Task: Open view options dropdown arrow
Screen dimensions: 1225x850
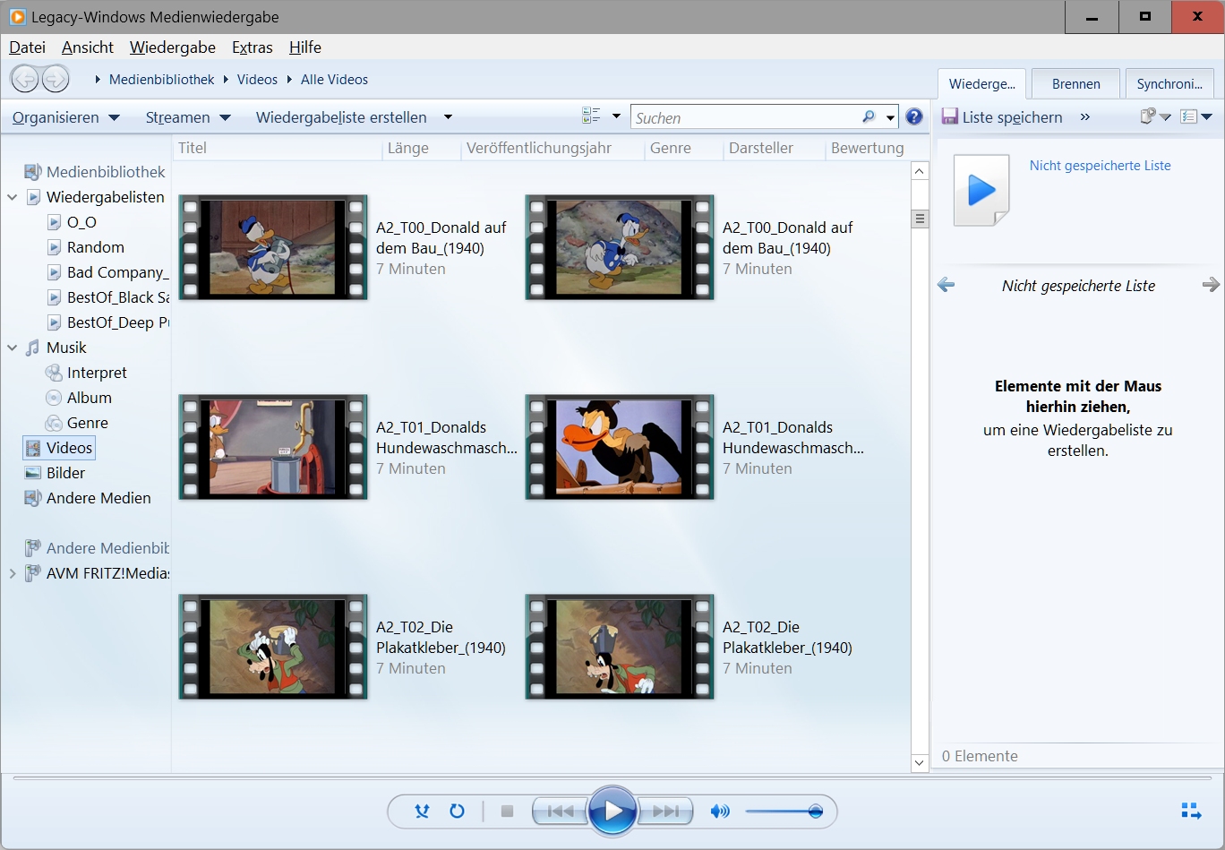Action: point(616,116)
